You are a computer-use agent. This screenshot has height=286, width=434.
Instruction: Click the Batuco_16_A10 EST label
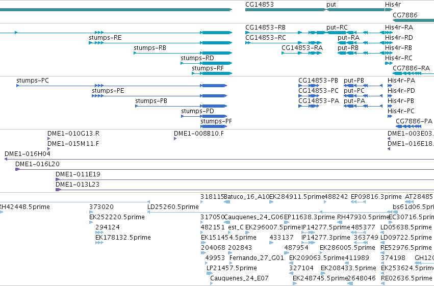coord(246,197)
